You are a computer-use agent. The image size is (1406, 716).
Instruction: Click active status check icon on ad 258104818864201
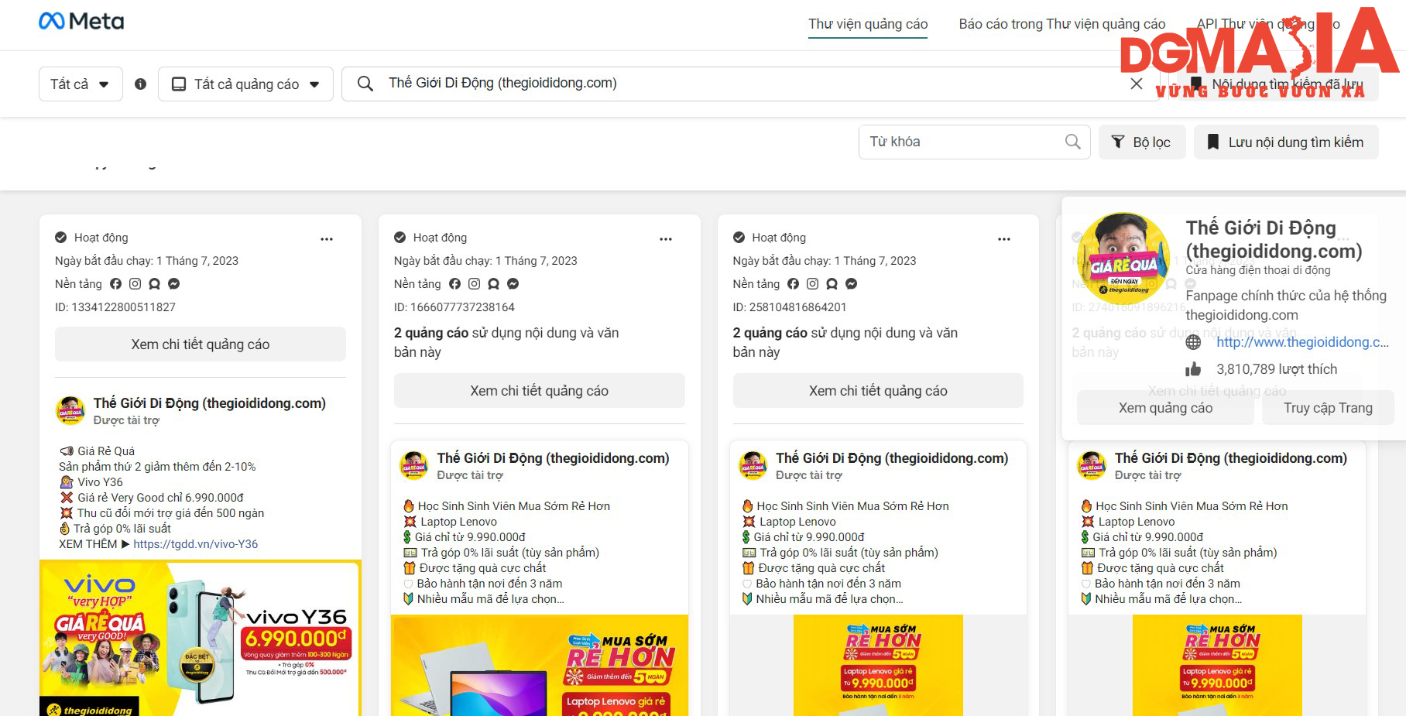[739, 238]
